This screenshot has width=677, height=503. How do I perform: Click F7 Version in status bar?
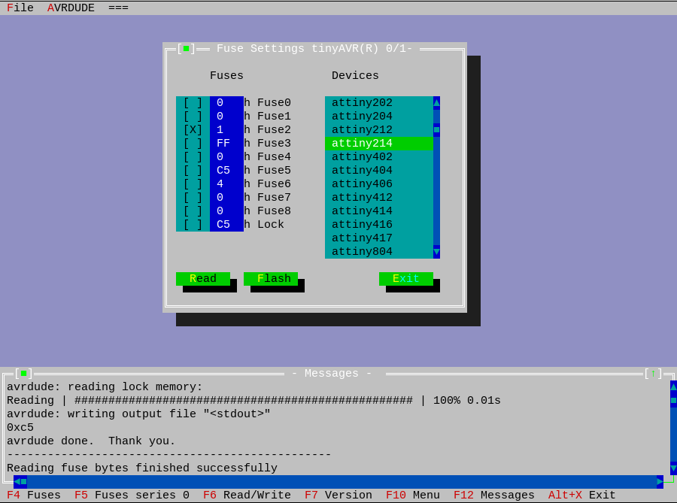[x=338, y=495]
